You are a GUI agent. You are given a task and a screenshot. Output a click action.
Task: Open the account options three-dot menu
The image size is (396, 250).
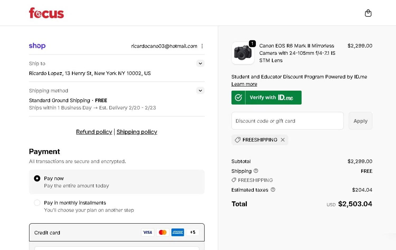(x=202, y=46)
